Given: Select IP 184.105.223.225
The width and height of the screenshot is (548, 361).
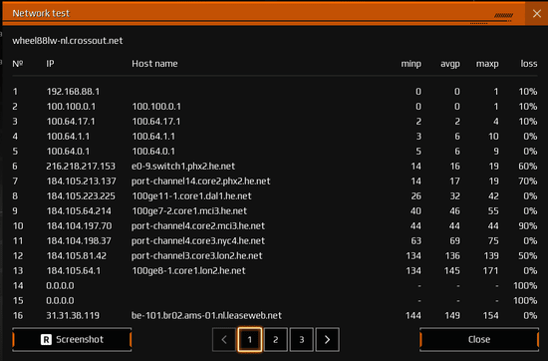Looking at the screenshot, I should (x=81, y=196).
